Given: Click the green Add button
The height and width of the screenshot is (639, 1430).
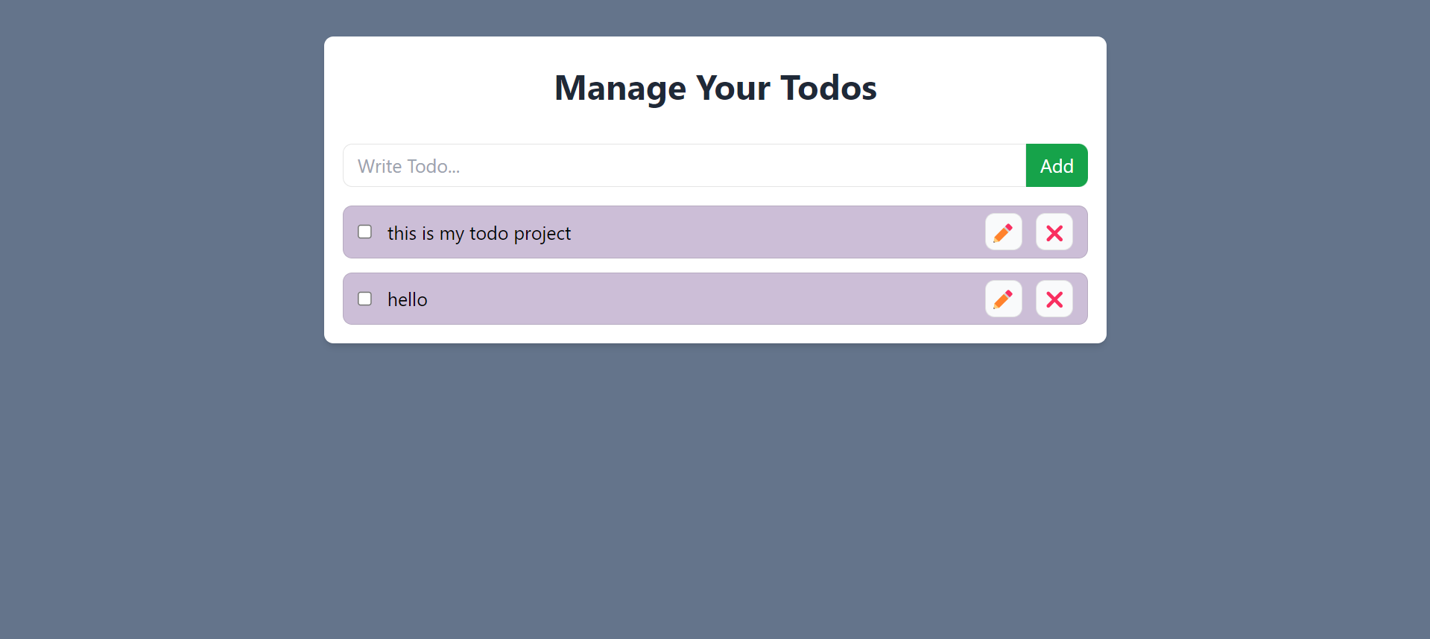Looking at the screenshot, I should click(1057, 165).
